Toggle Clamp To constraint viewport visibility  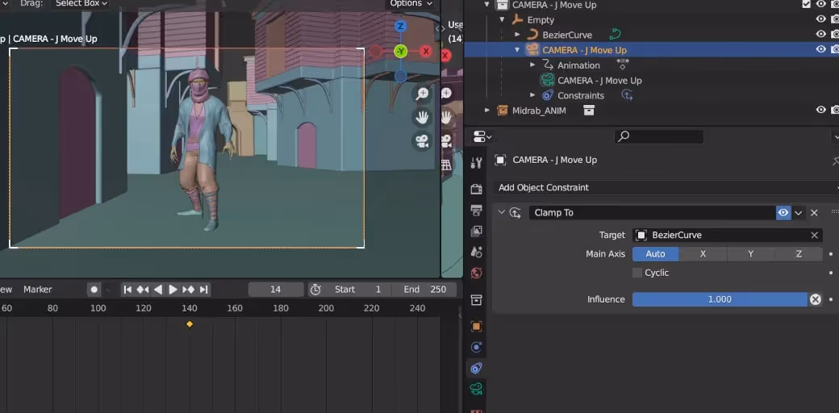tap(783, 213)
